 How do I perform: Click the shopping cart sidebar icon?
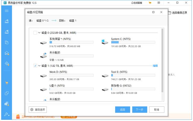click(7, 83)
